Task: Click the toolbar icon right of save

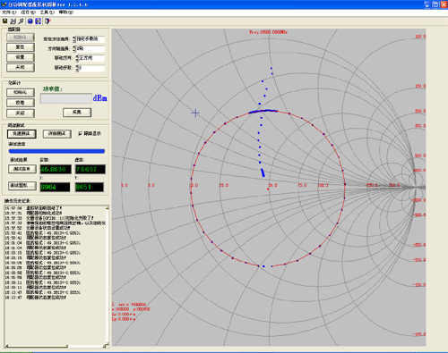Action: [x=13, y=21]
